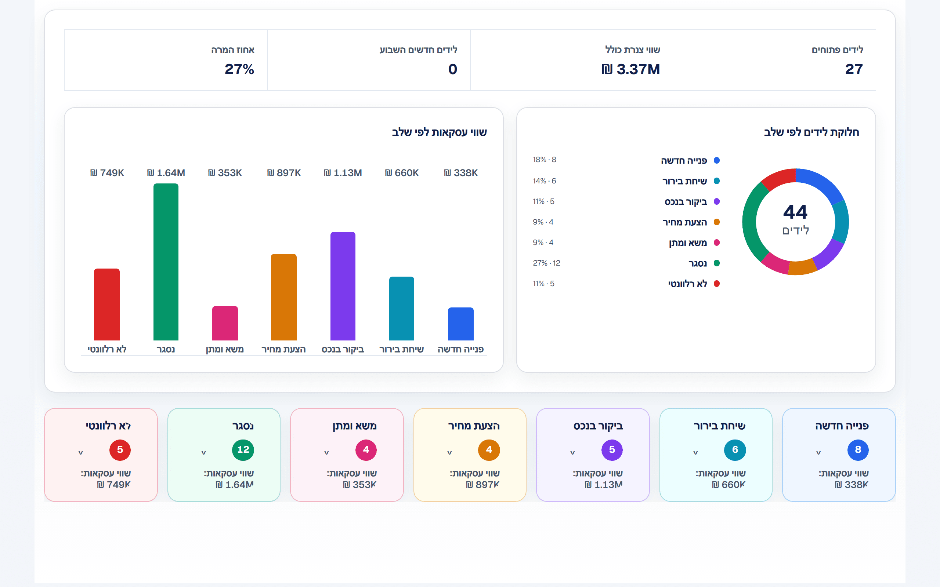Click the לידים חדשים השבוע value 0

[453, 69]
